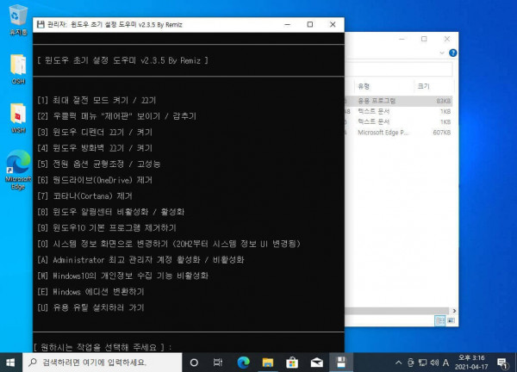This screenshot has width=517, height=372.
Task: Open File Explorer from the taskbar
Action: (268, 363)
